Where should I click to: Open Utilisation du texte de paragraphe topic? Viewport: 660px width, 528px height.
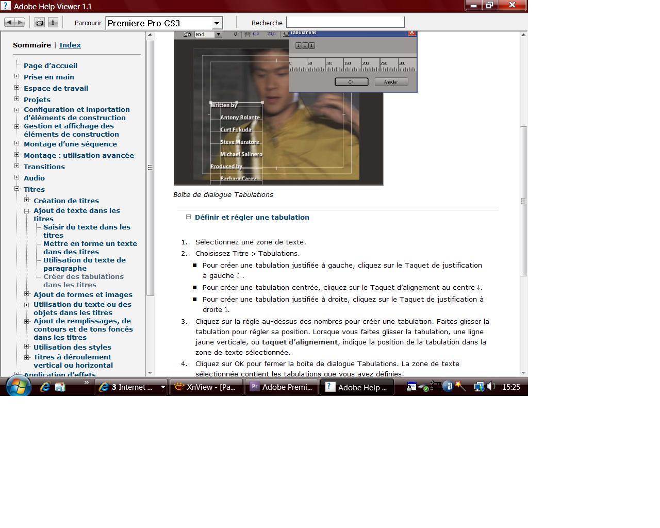[x=85, y=264]
